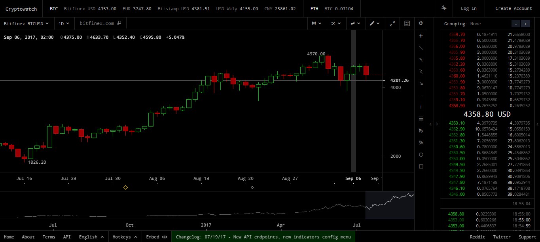Screen dimensions: 540x242
Task: Click the overview chart range selector
Action: (x=390, y=205)
